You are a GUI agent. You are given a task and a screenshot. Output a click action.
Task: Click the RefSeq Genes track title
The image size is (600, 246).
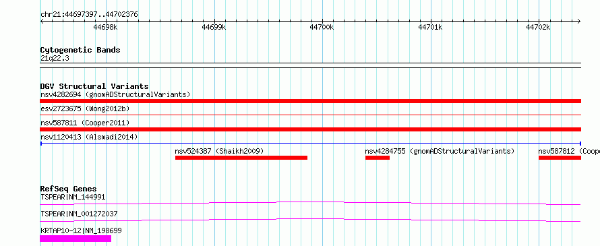point(68,189)
